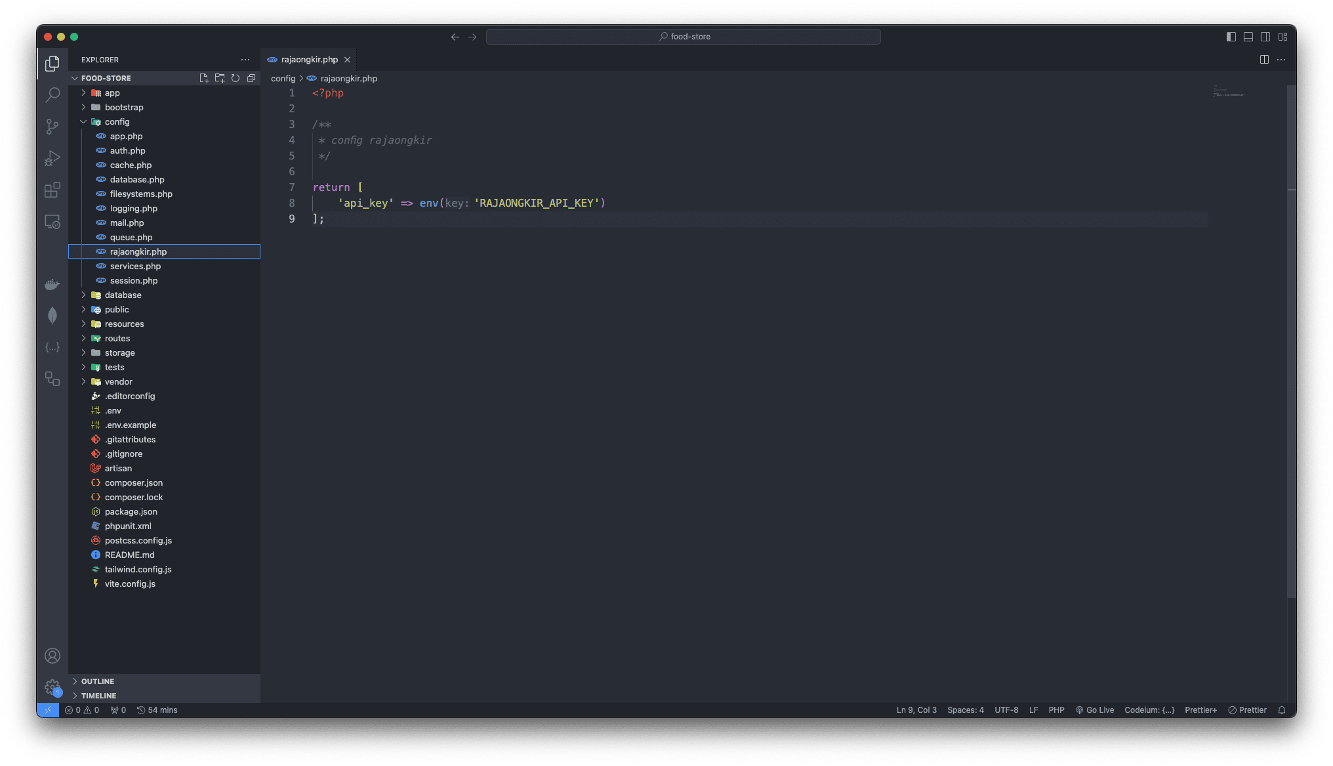Open the Docker view icon
The image size is (1333, 766).
pyautogui.click(x=52, y=284)
